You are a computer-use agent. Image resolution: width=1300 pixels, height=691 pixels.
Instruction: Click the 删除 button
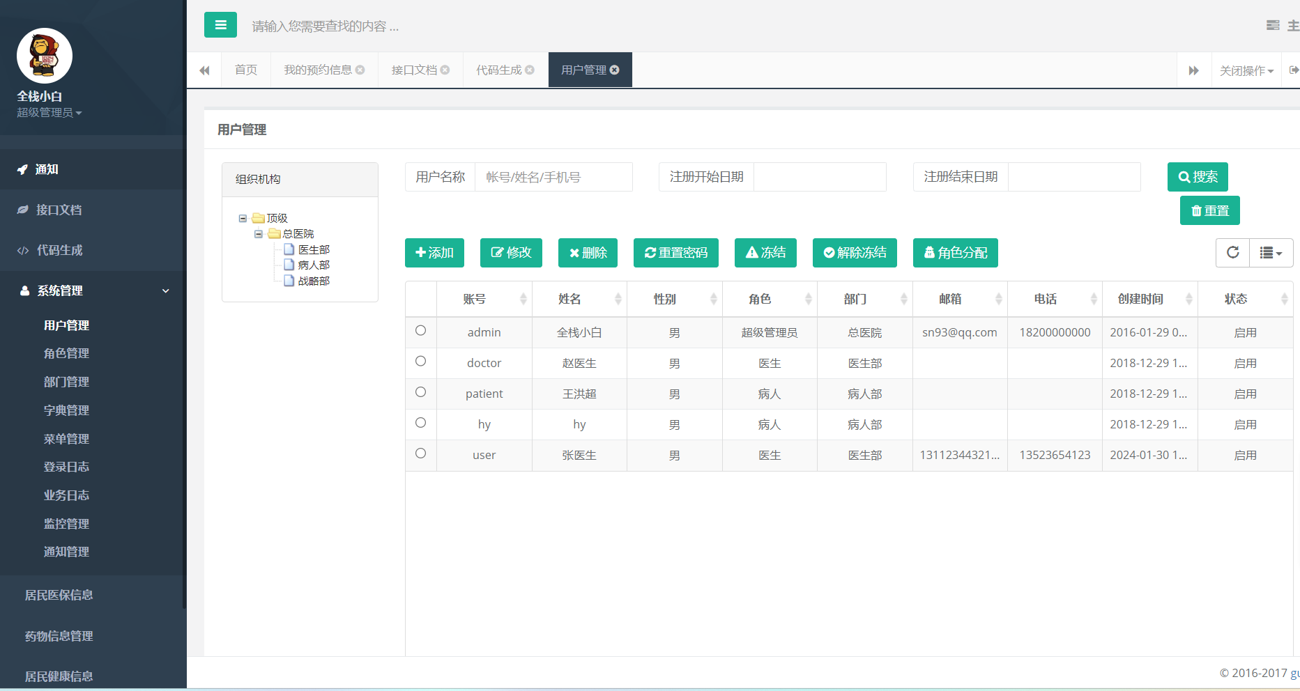588,253
